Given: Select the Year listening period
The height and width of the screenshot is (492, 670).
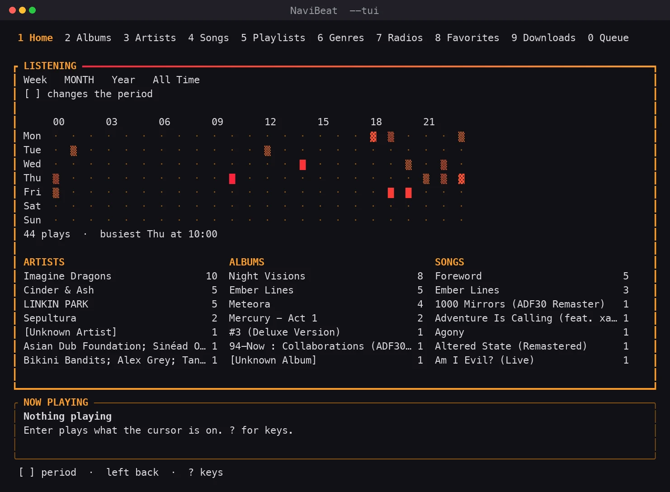Looking at the screenshot, I should pos(123,80).
